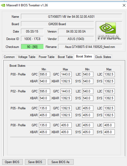This screenshot has height=166, width=127.
Task: Close the BIOS Tweaker window
Action: [x=124, y=5]
